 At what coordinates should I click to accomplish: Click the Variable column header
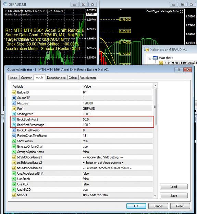47,87
